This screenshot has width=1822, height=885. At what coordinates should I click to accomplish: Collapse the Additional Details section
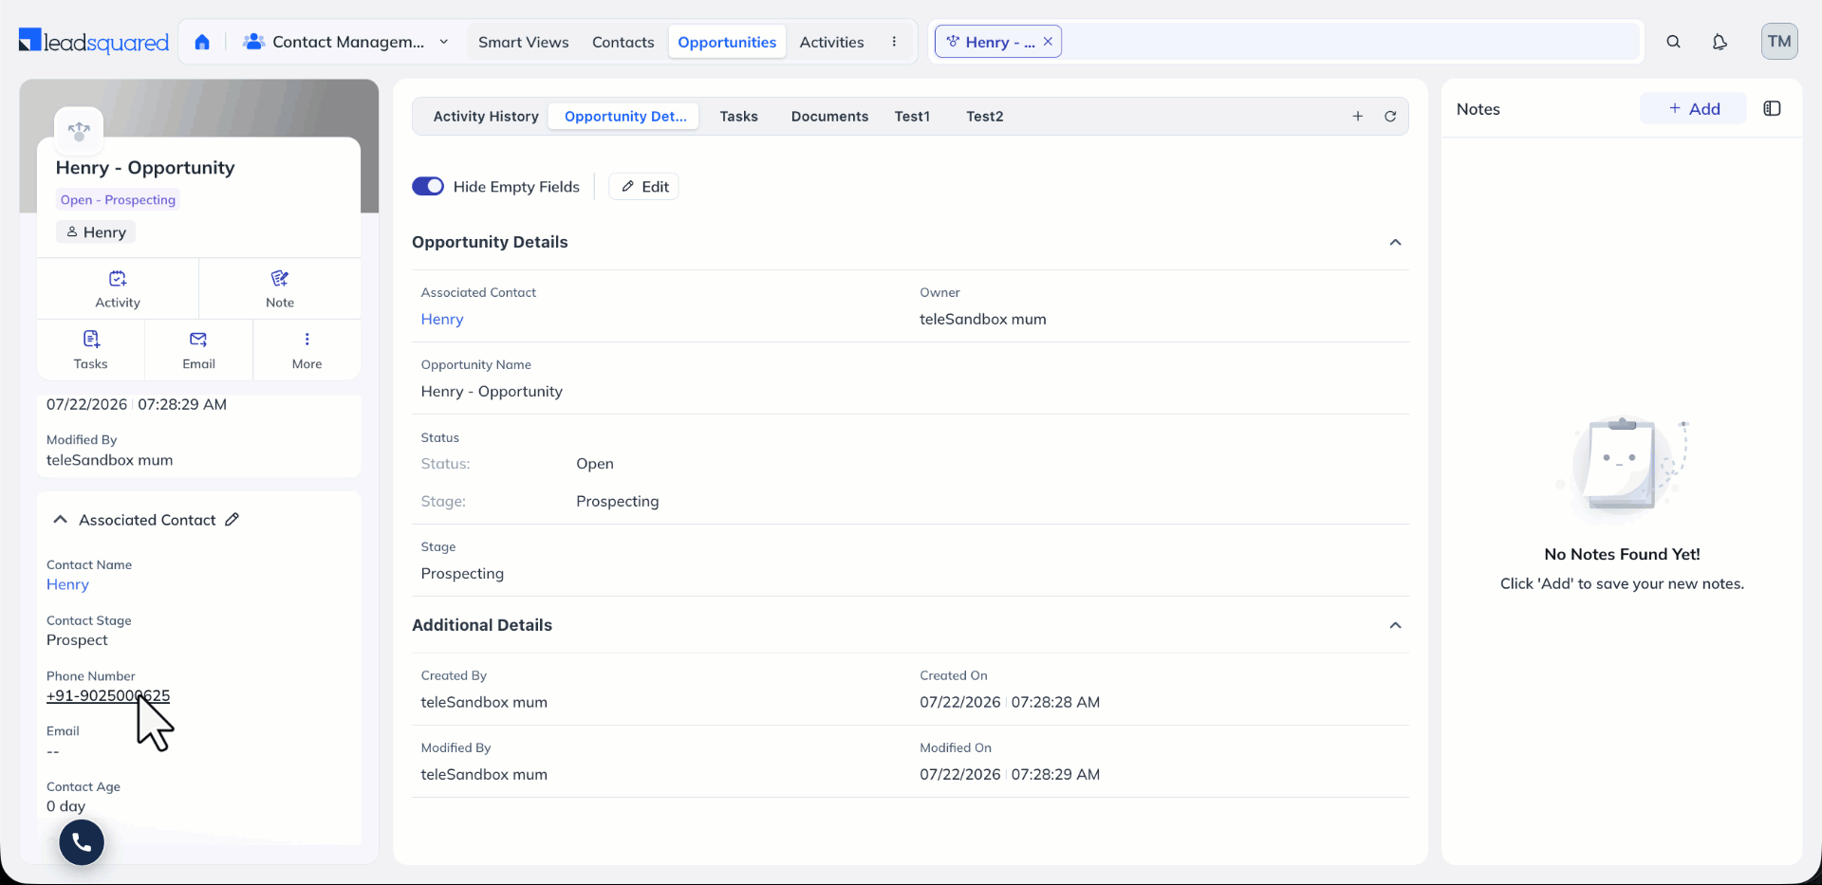1395,625
